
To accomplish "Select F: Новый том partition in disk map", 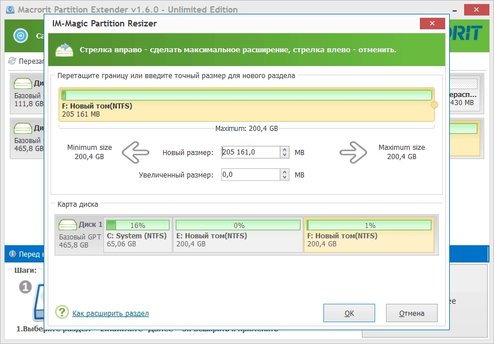I will pos(369,235).
